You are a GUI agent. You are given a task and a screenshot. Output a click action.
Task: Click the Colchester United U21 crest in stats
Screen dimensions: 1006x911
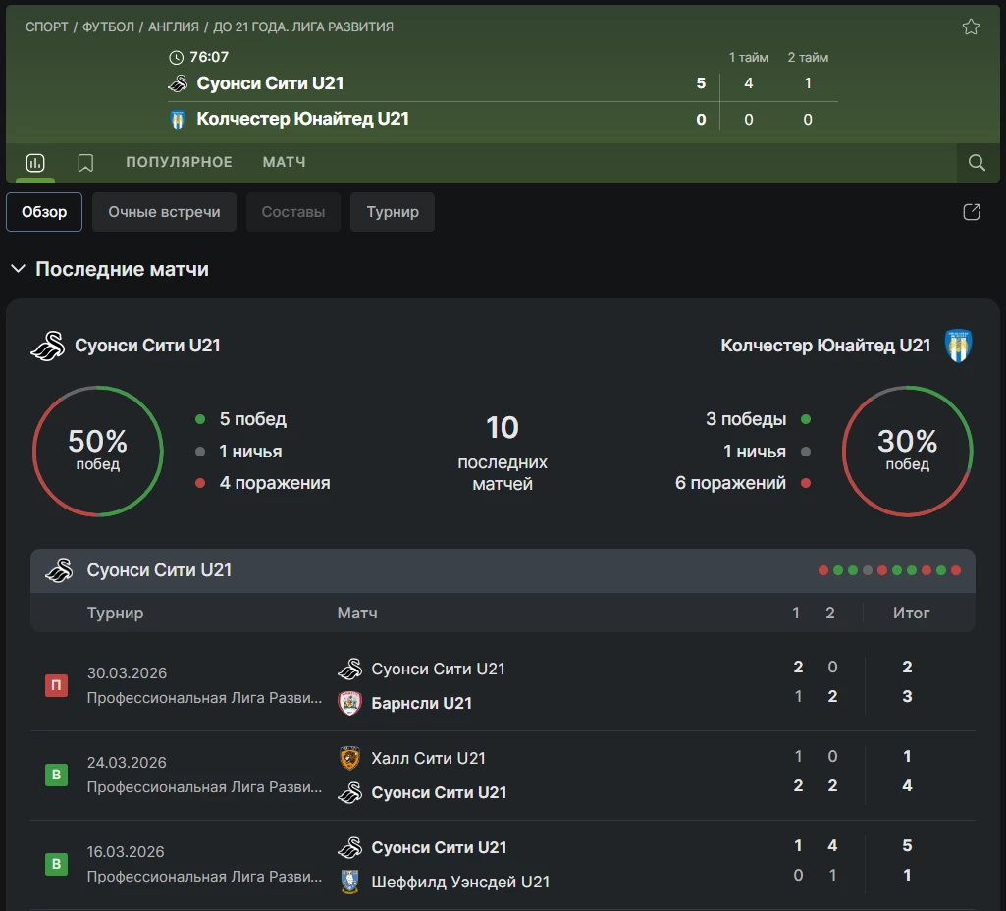(958, 346)
